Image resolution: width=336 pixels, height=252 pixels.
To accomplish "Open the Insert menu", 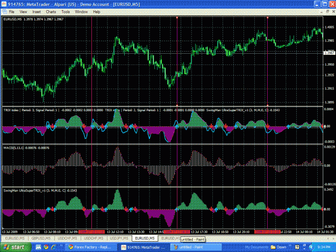I will (37, 12).
